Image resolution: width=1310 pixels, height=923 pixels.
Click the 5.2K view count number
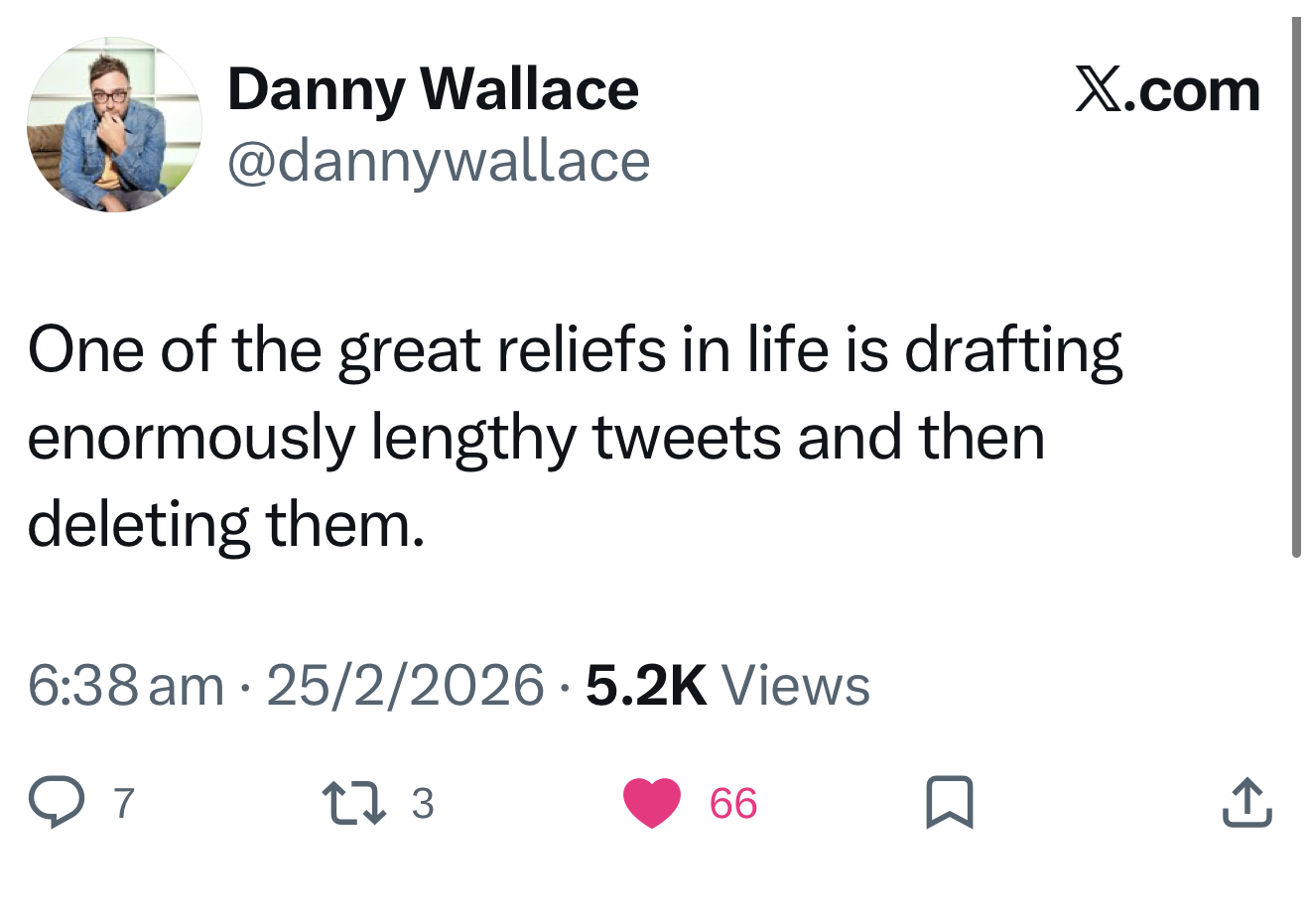click(x=646, y=685)
